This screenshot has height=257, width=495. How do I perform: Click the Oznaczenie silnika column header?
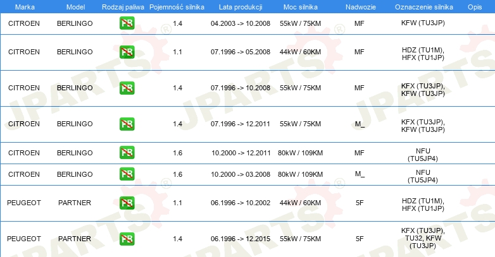423,7
